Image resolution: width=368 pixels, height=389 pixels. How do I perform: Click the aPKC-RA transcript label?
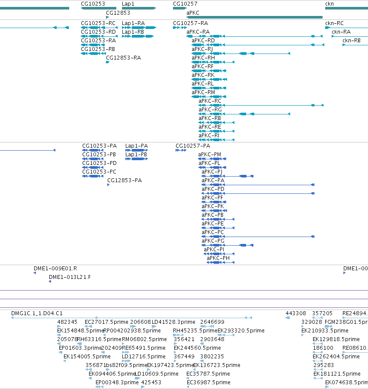click(198, 32)
